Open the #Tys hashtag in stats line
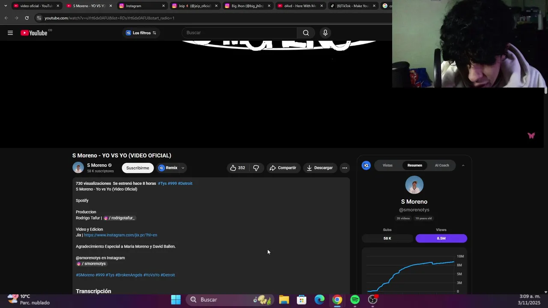The height and width of the screenshot is (308, 548). pyautogui.click(x=162, y=184)
